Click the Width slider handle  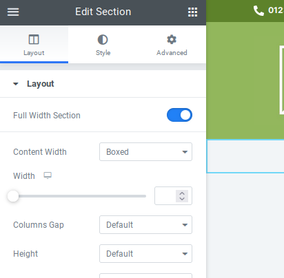[13, 196]
